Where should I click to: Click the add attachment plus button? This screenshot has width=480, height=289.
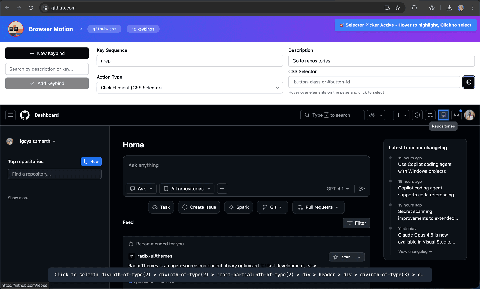click(x=222, y=189)
